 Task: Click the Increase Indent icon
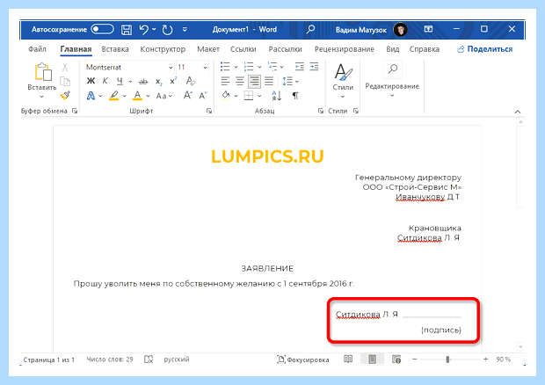[314, 67]
